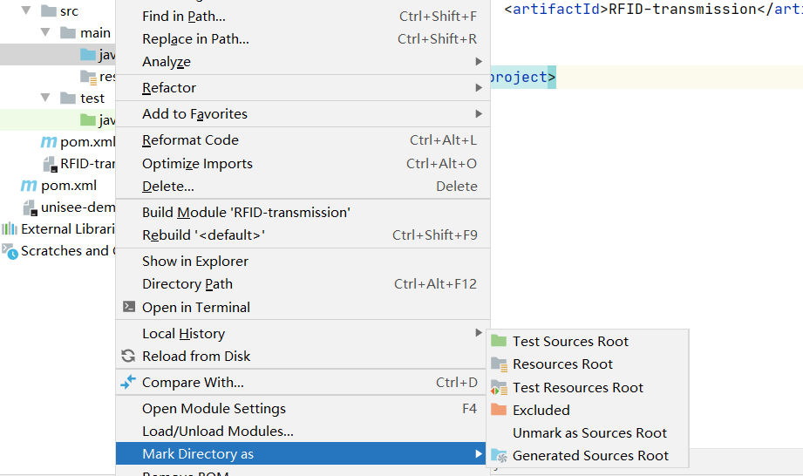This screenshot has width=803, height=476.
Task: Click the terminal icon beside Open in Terminal
Action: tap(129, 307)
